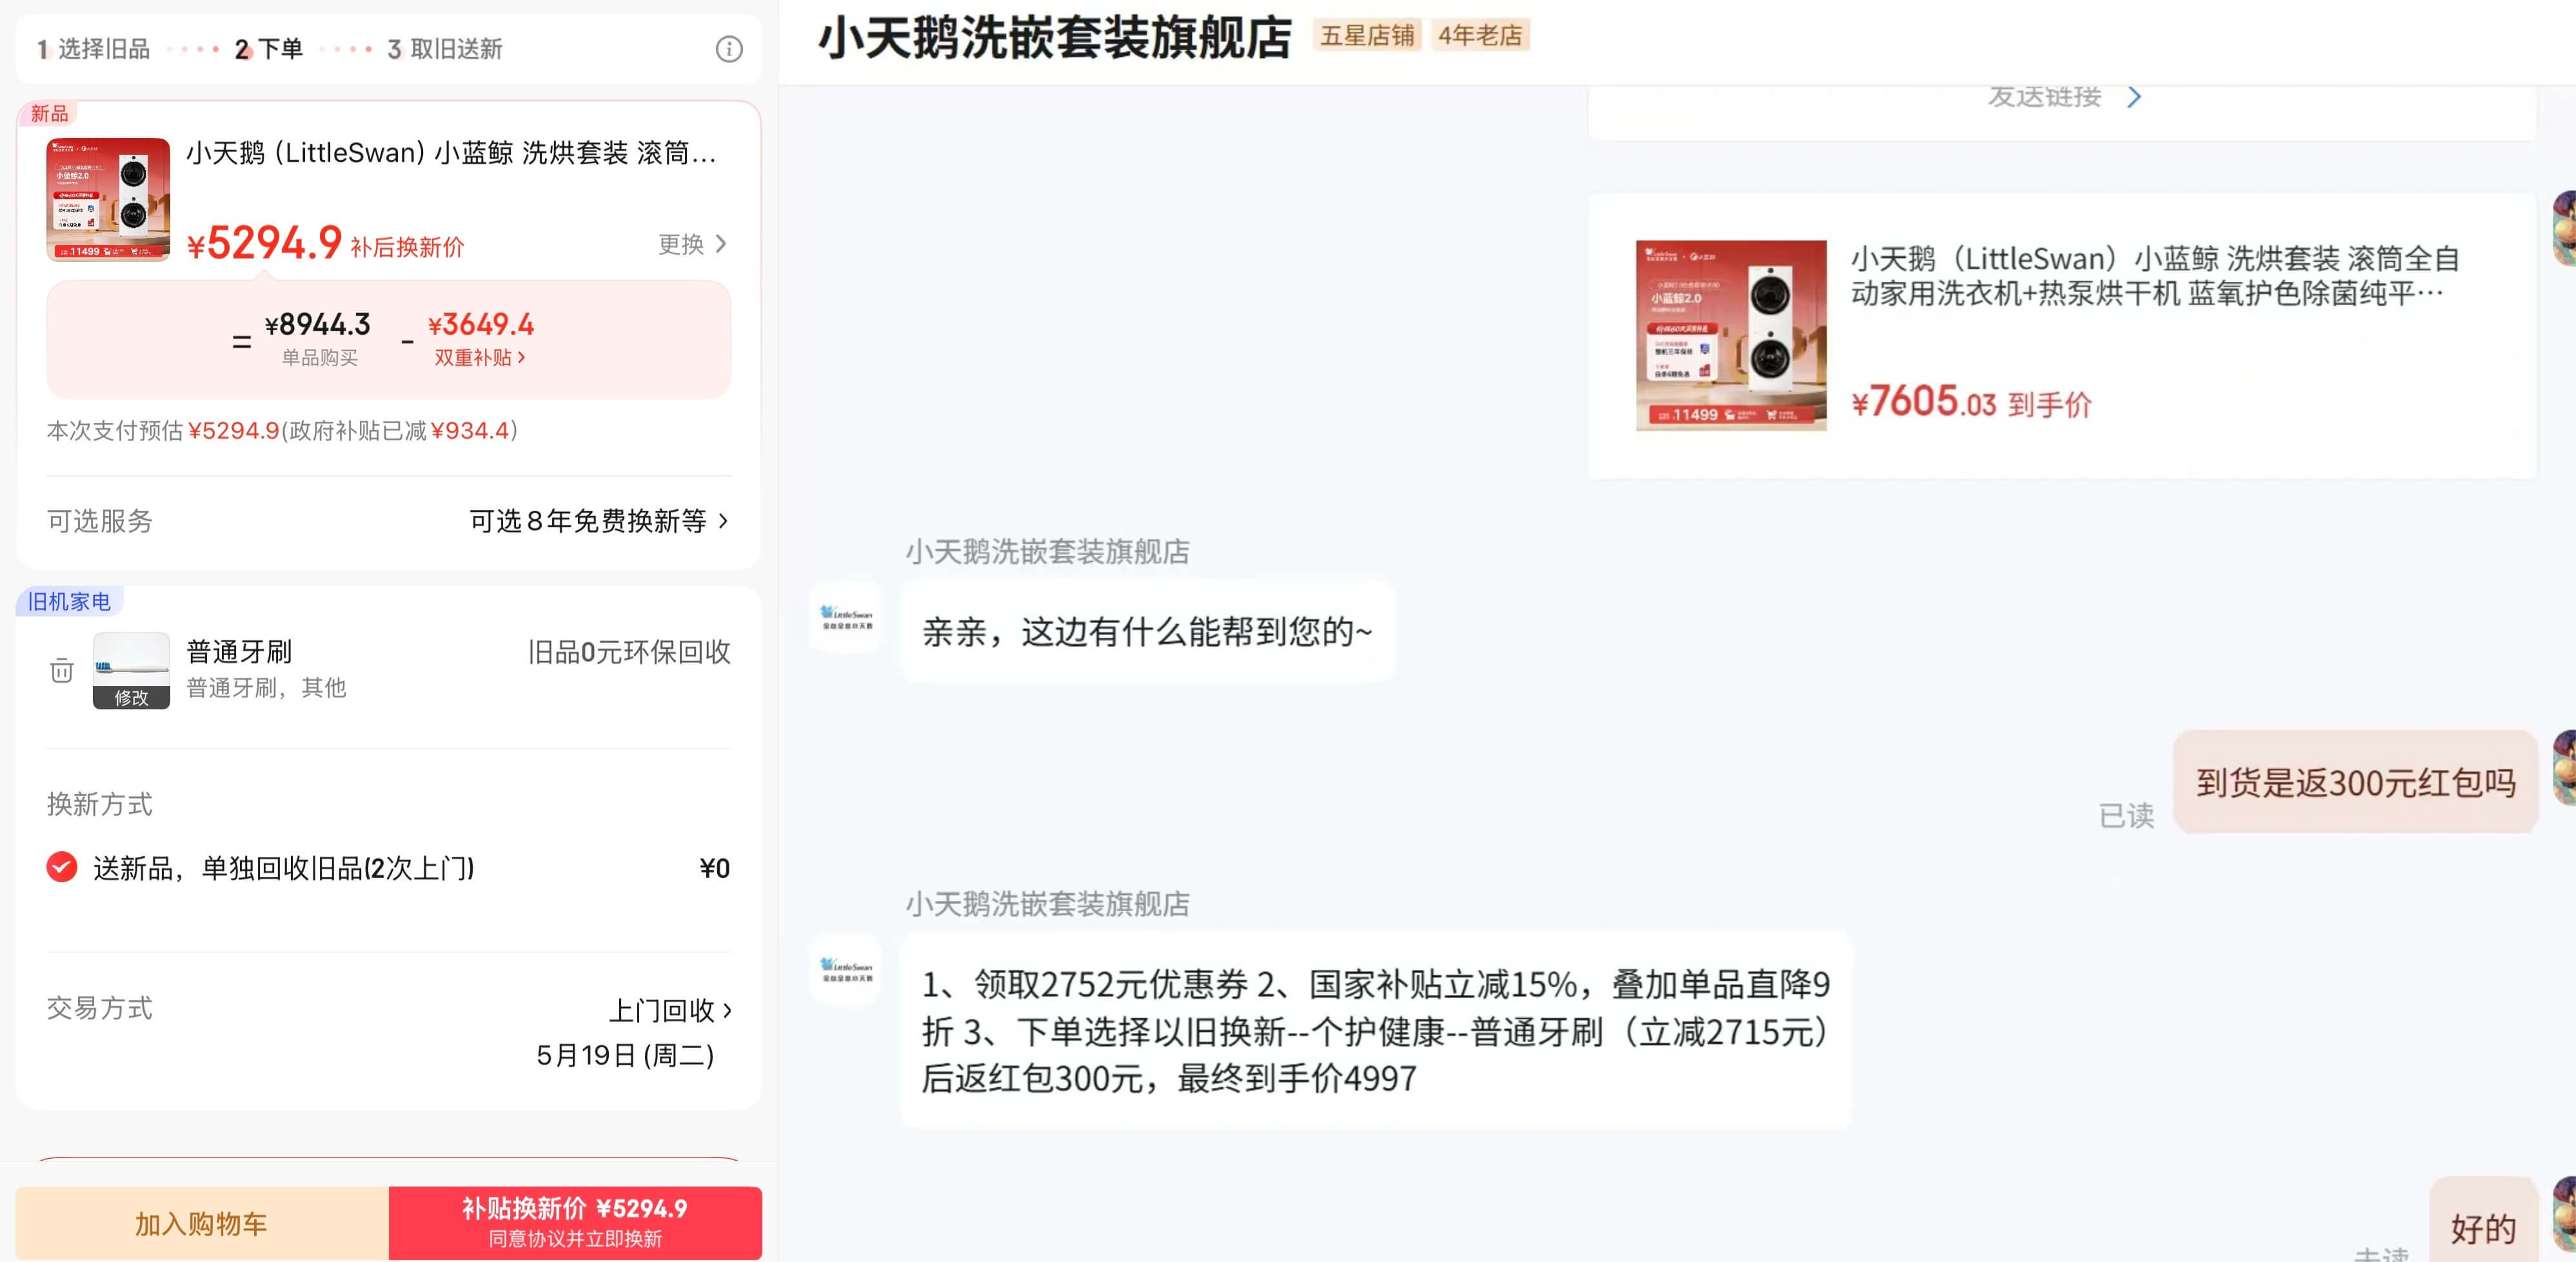The image size is (2576, 1262).
Task: Click the 旧机家电 section tag
Action: (69, 601)
